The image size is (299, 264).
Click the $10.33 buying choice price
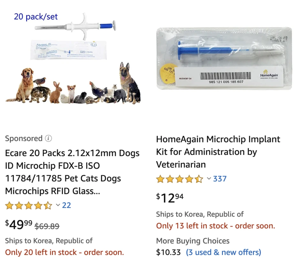168,252
